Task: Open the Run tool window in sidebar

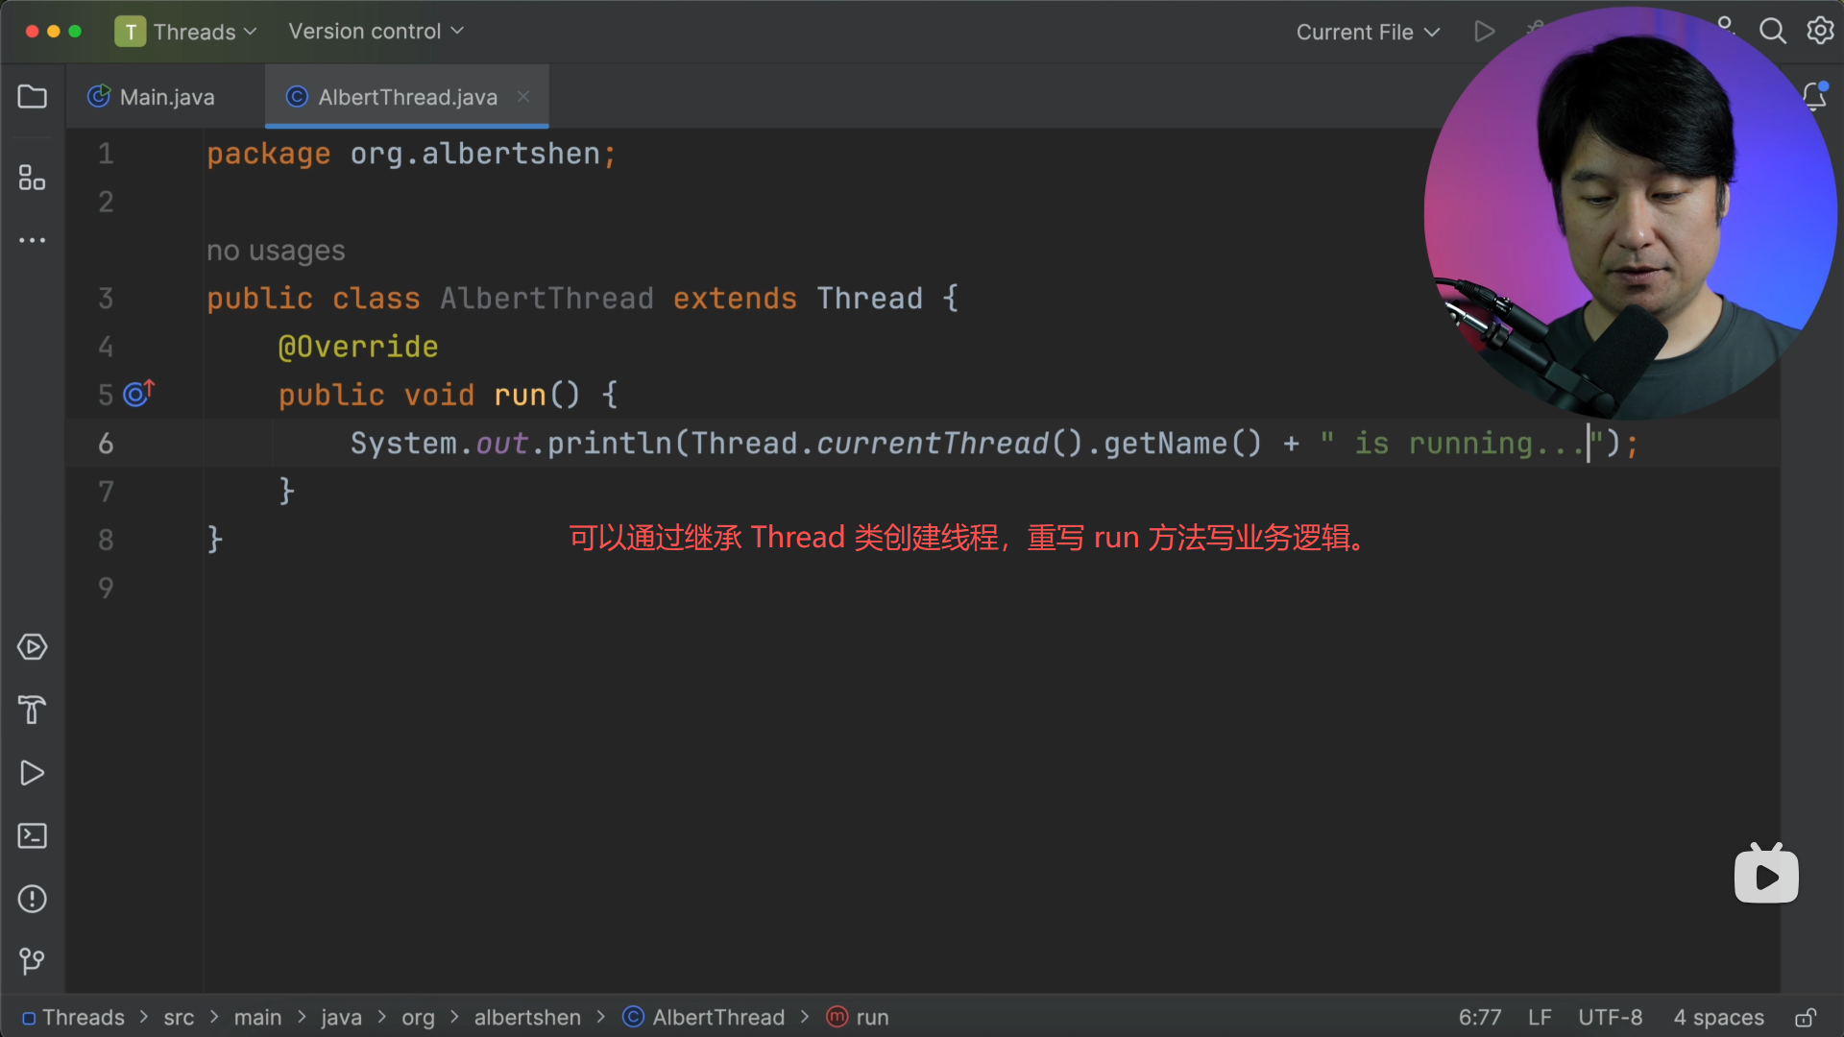Action: [x=32, y=773]
